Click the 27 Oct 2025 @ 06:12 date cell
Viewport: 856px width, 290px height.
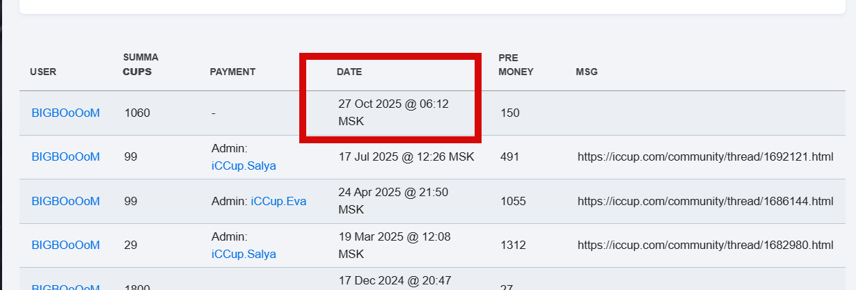tap(393, 113)
